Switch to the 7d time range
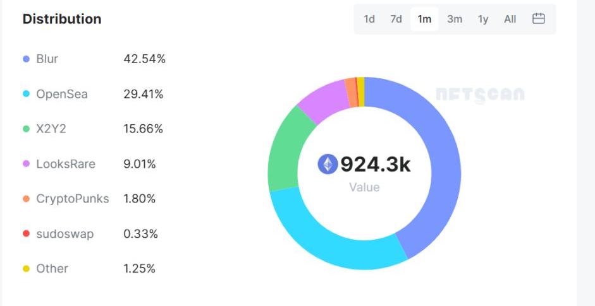 tap(396, 19)
